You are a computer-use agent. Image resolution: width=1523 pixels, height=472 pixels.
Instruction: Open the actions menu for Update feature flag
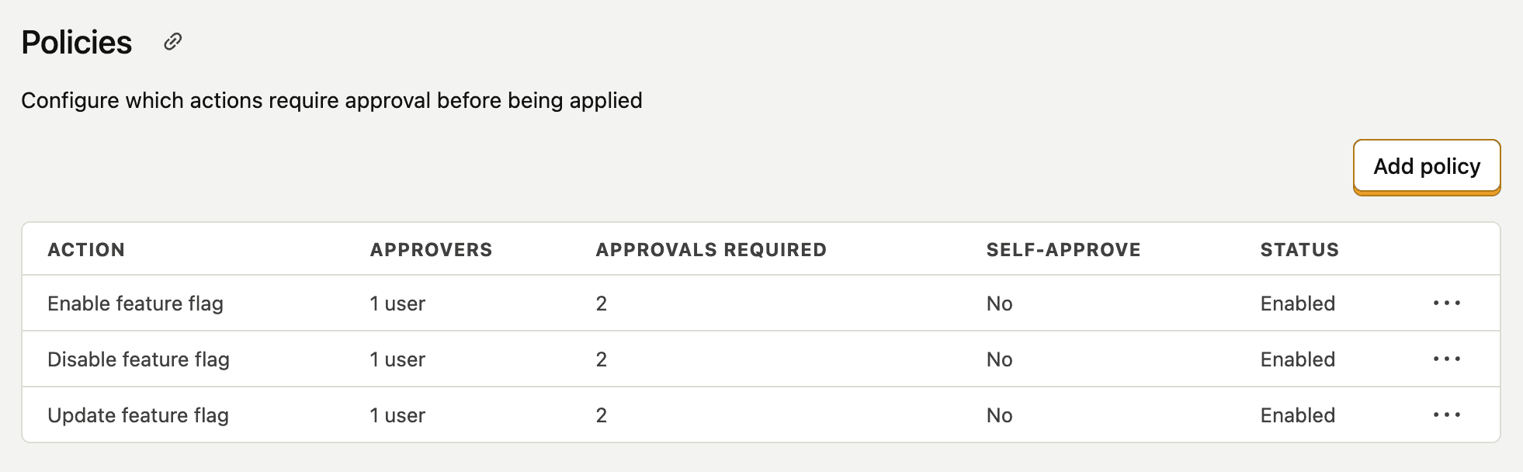point(1447,415)
